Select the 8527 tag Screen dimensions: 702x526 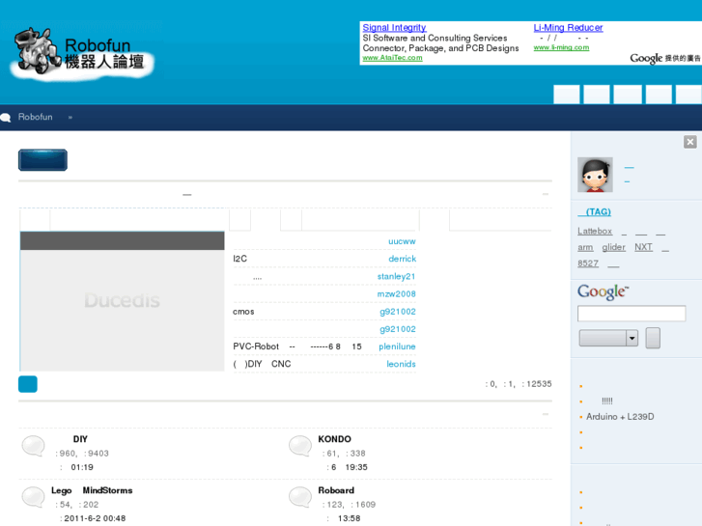pos(588,263)
